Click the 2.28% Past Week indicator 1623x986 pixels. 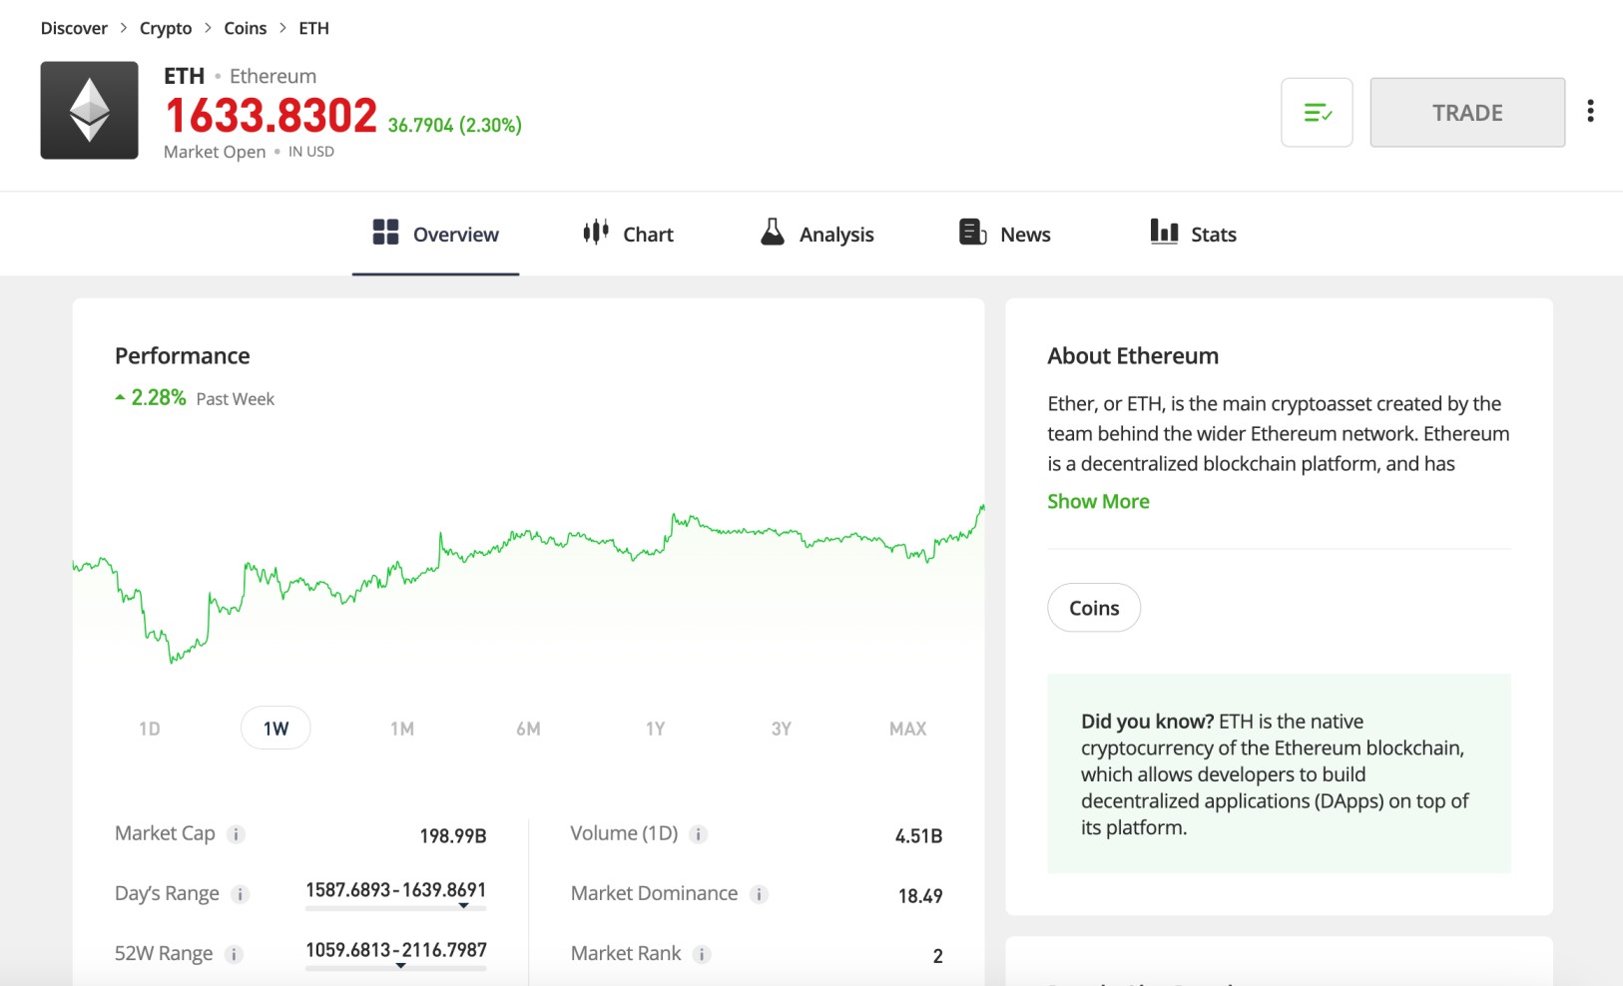pos(195,398)
